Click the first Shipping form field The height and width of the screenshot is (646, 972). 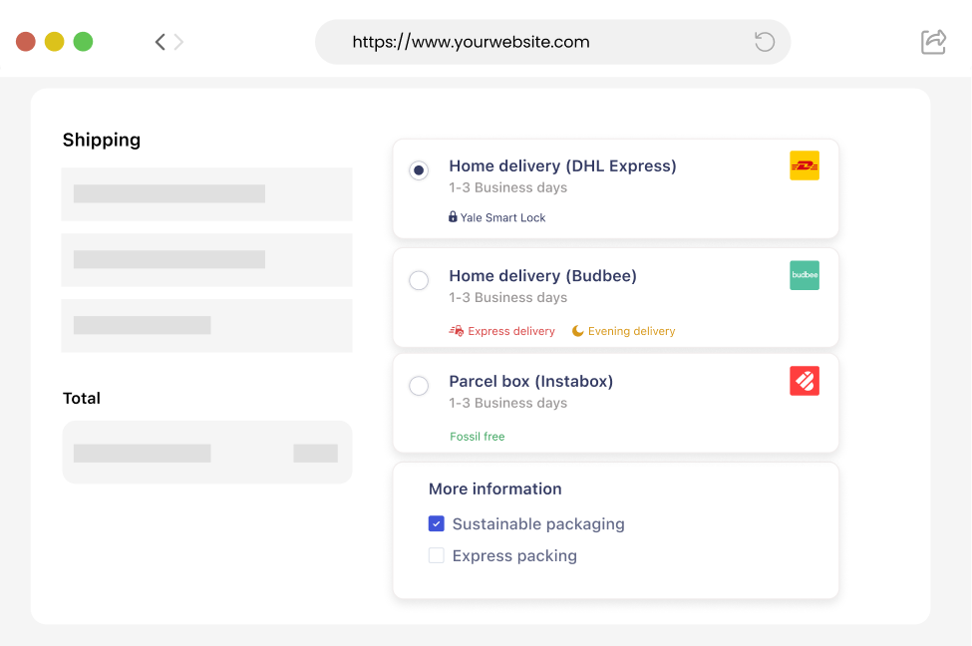206,193
